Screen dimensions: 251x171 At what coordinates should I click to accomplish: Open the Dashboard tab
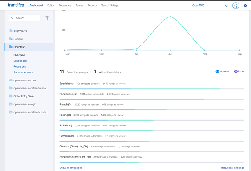36,5
